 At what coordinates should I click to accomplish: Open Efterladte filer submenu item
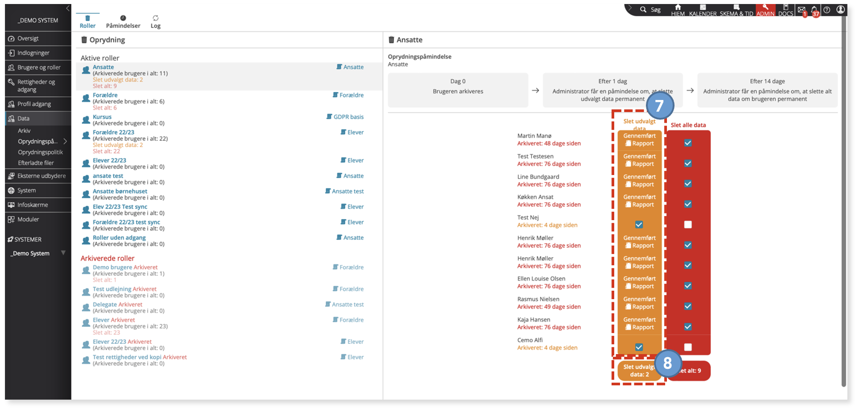36,163
